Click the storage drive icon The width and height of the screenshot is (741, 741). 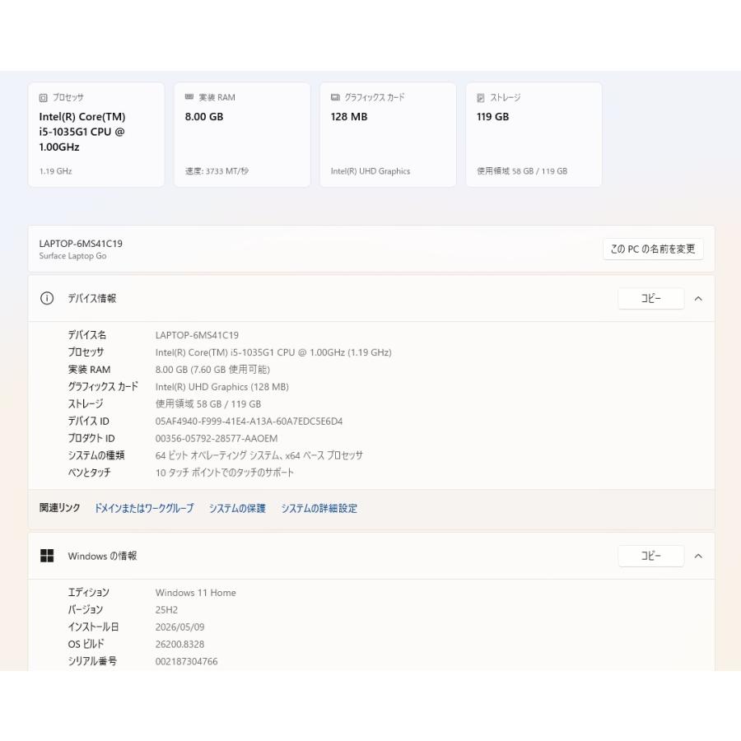coord(481,98)
